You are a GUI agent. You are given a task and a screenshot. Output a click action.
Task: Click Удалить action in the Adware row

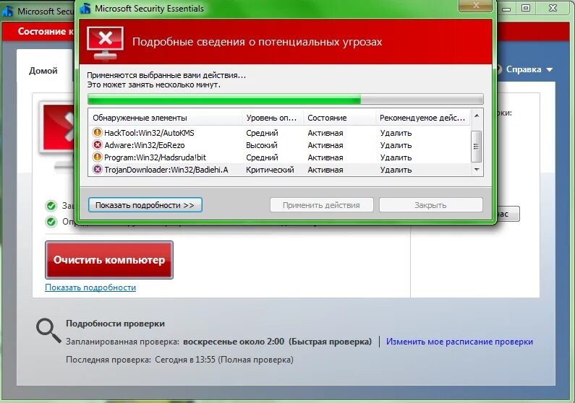tap(396, 145)
